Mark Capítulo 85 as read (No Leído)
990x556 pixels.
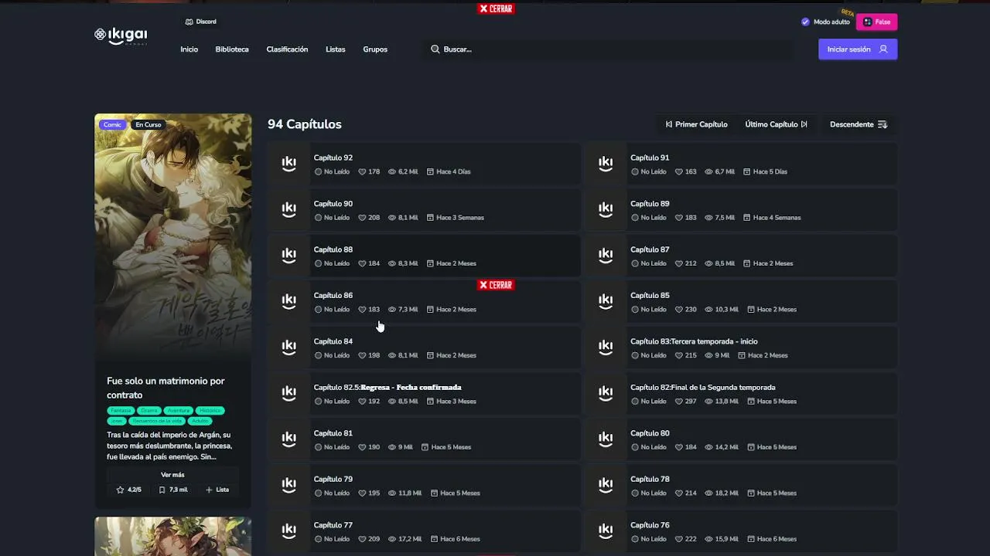click(x=649, y=310)
